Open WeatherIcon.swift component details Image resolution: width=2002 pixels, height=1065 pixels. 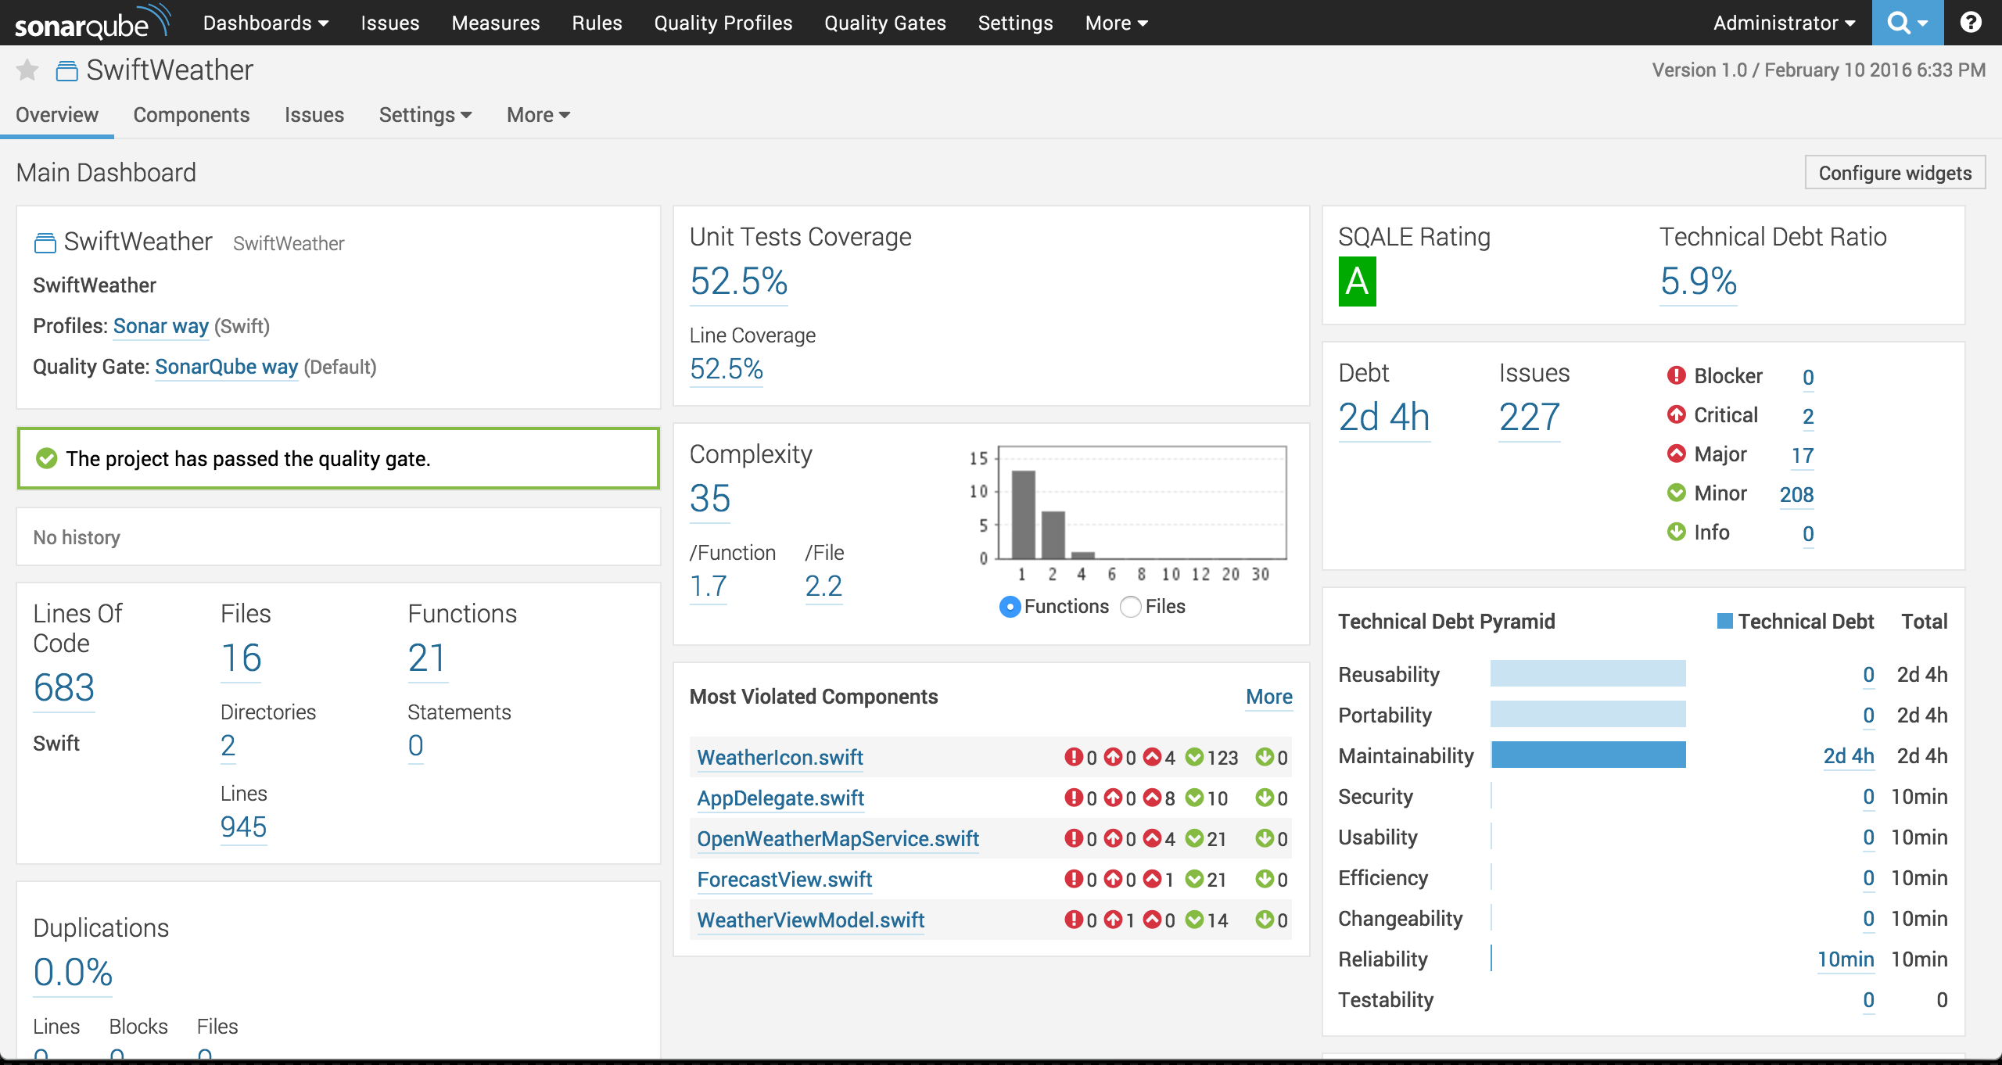[780, 756]
